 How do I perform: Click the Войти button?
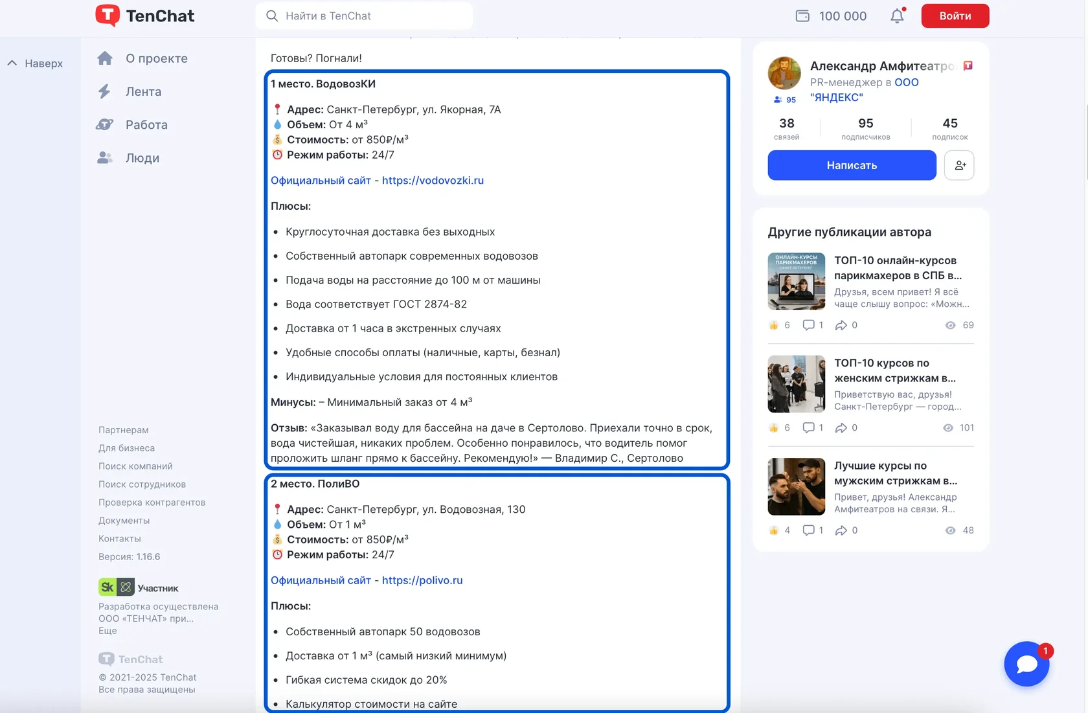click(954, 16)
